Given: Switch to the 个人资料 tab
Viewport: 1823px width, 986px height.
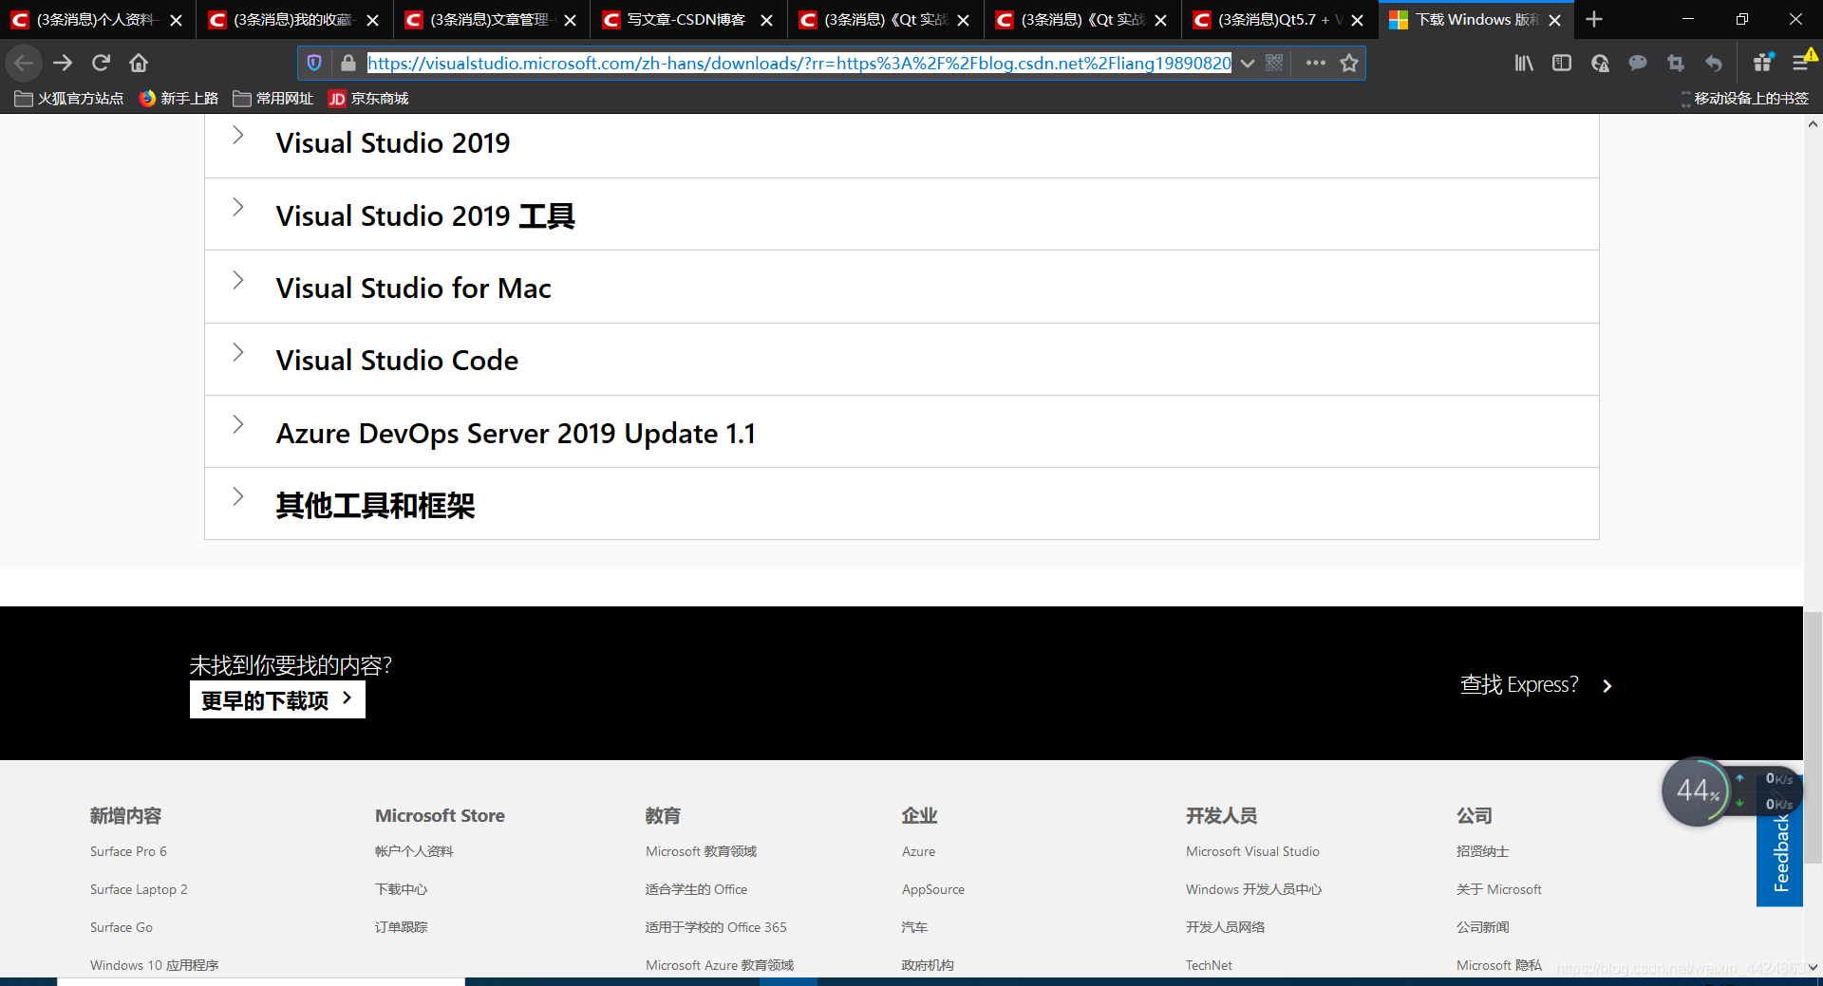Looking at the screenshot, I should 98,20.
